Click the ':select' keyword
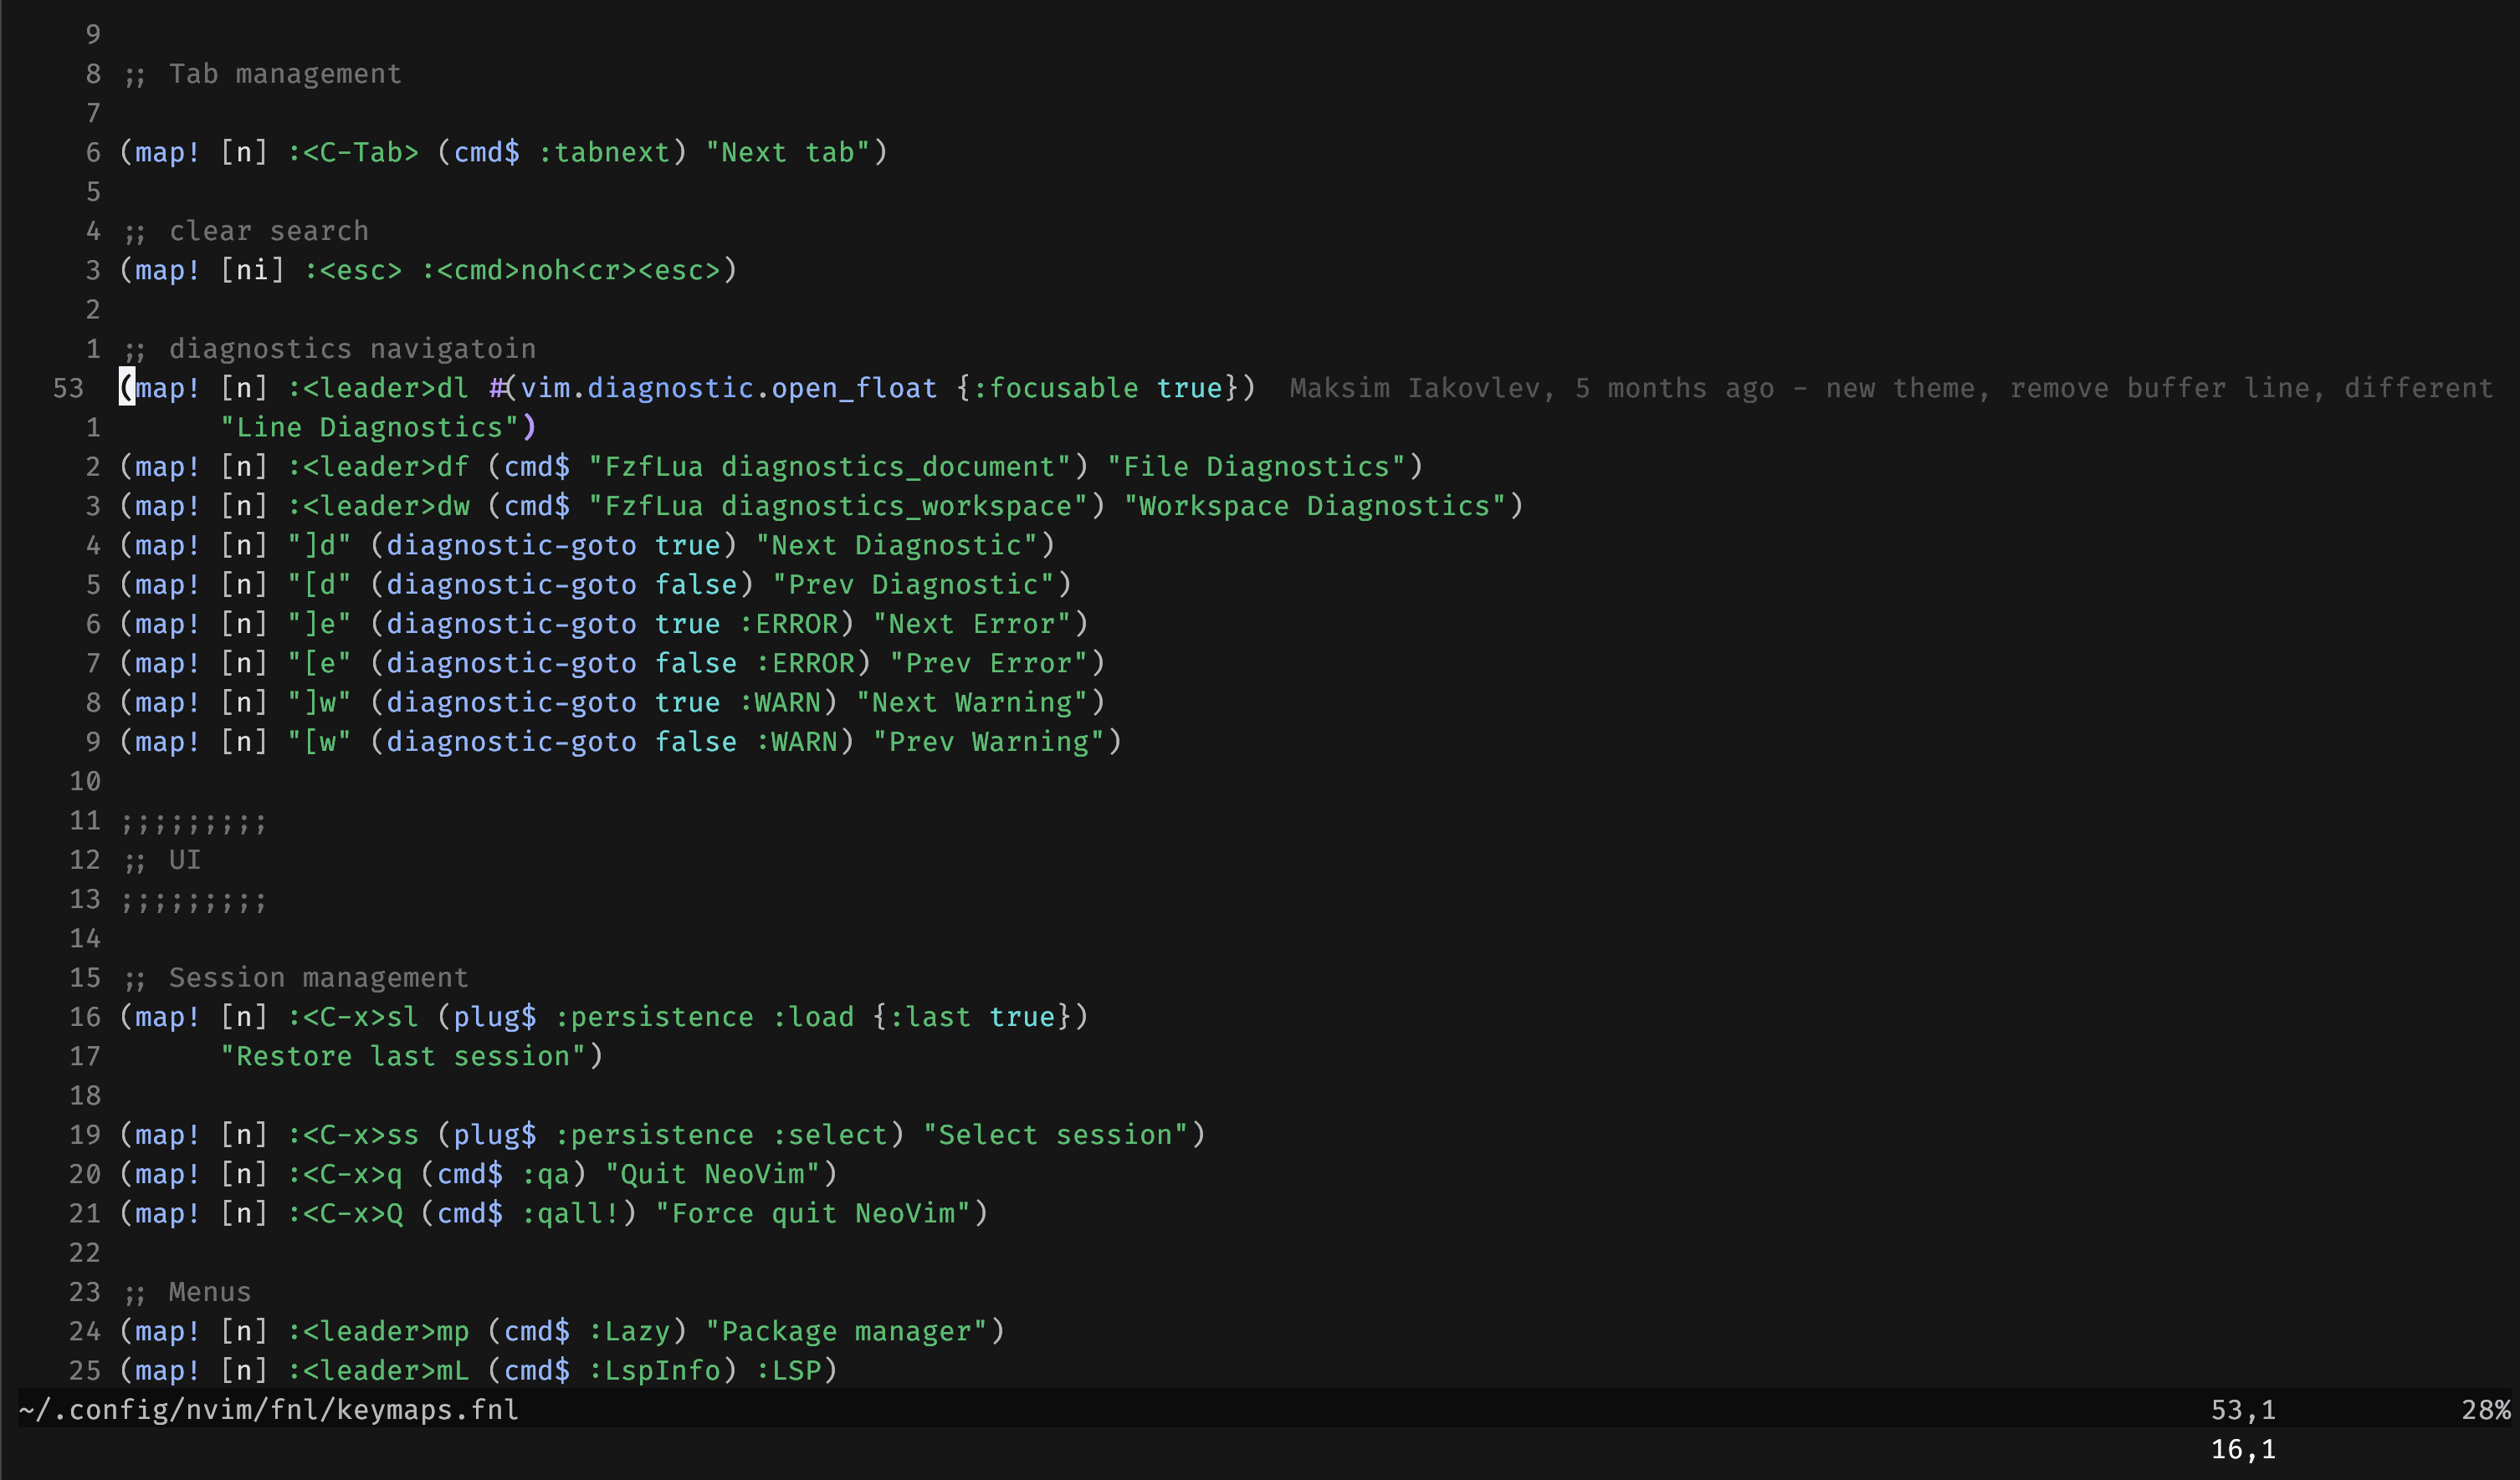This screenshot has height=1480, width=2520. coord(831,1134)
